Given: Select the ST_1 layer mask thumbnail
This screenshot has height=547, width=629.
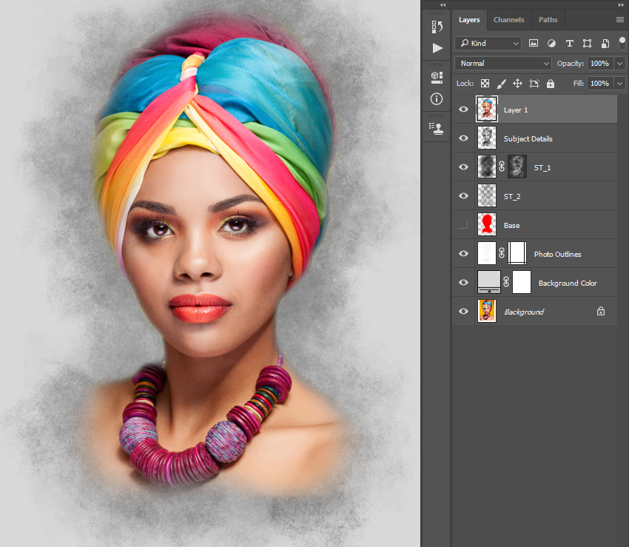Looking at the screenshot, I should (x=517, y=166).
